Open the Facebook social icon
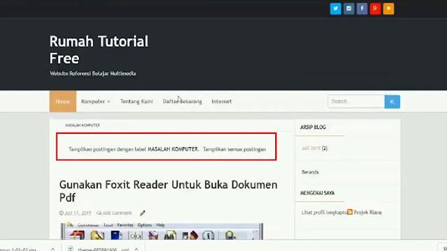This screenshot has height=251, width=447. pos(362,8)
